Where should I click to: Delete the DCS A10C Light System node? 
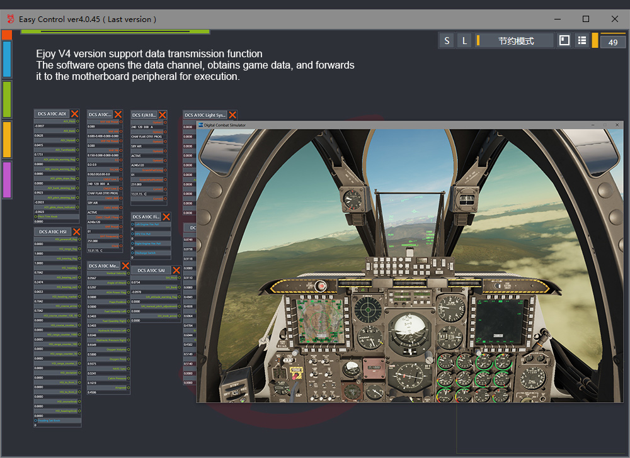point(232,114)
